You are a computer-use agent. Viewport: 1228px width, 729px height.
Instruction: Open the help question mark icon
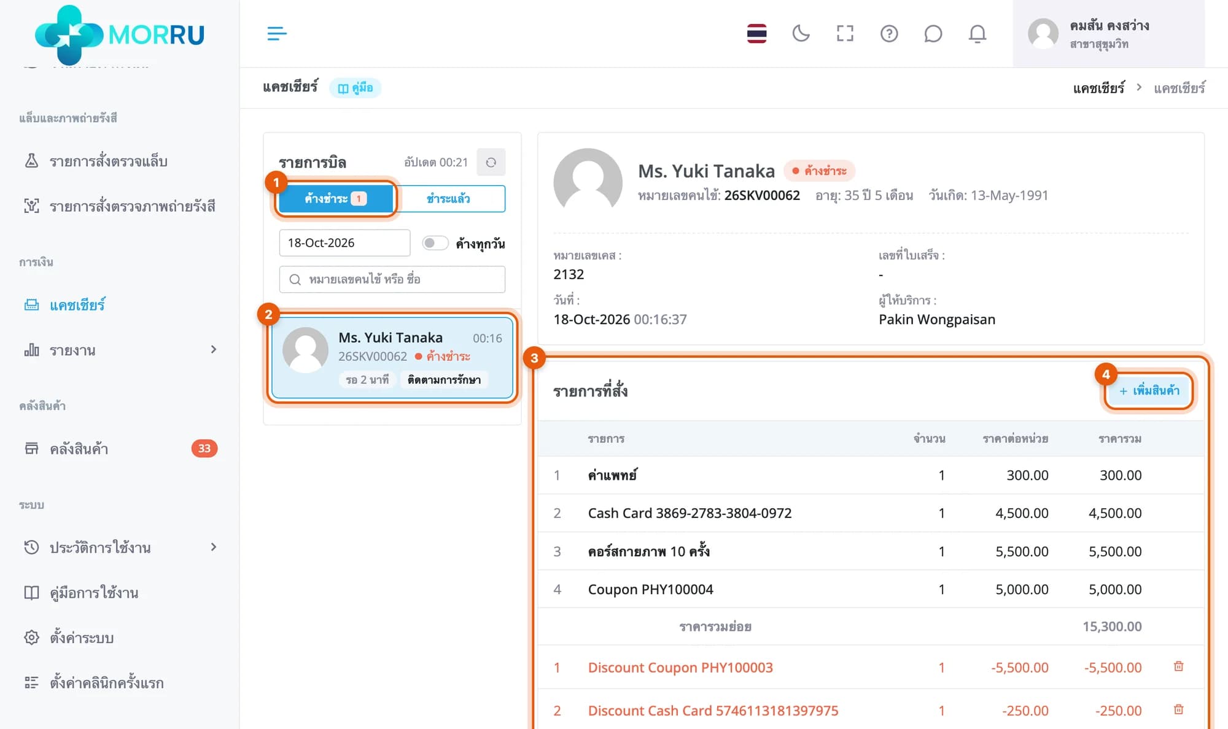[889, 33]
